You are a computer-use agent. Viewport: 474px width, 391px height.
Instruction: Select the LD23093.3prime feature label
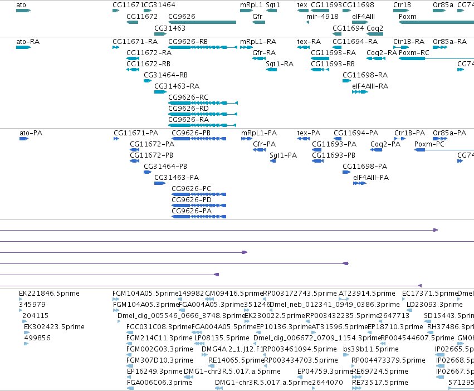pos(434,305)
